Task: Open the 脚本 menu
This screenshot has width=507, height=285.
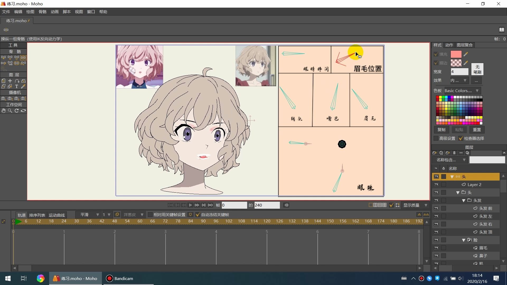Action: (67, 12)
